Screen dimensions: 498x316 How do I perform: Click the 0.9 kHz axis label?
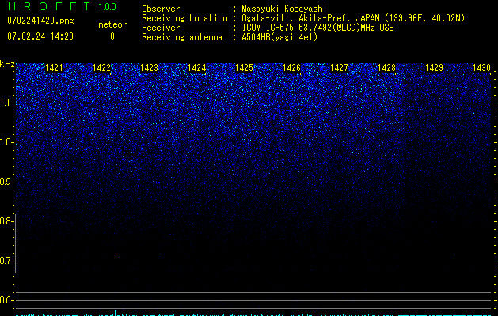pyautogui.click(x=6, y=182)
